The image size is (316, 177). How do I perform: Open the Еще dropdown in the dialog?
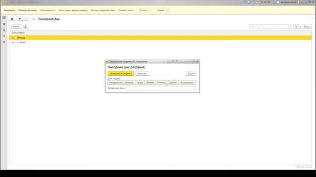(x=191, y=73)
